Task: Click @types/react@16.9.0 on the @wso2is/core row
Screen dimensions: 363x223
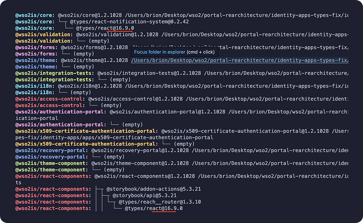Action: 105,28
